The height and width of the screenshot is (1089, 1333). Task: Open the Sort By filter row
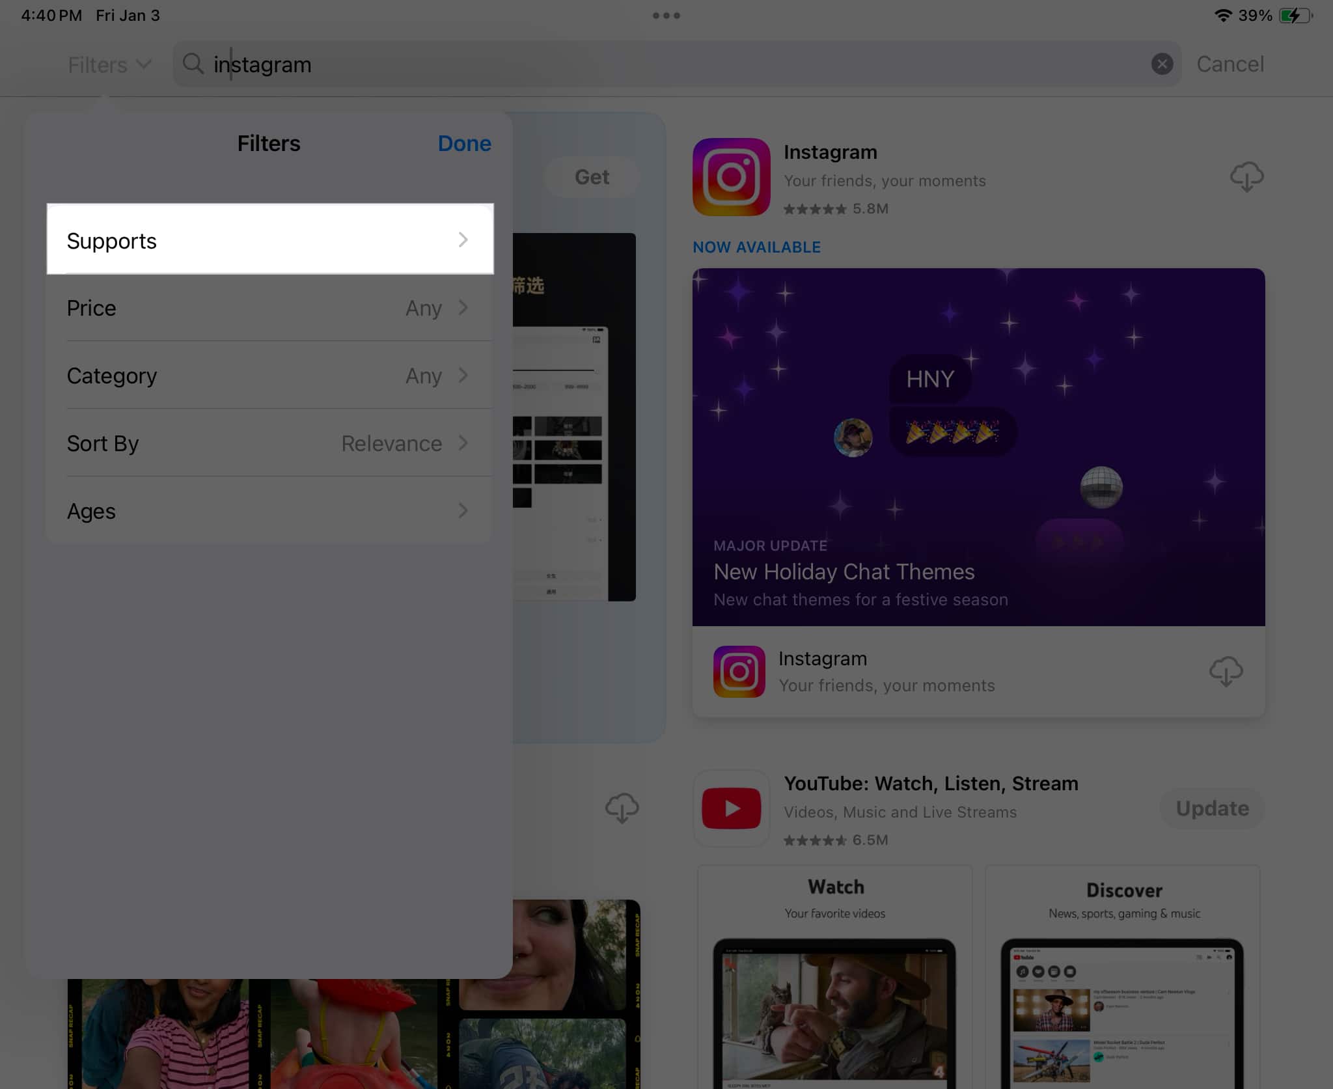coord(270,443)
